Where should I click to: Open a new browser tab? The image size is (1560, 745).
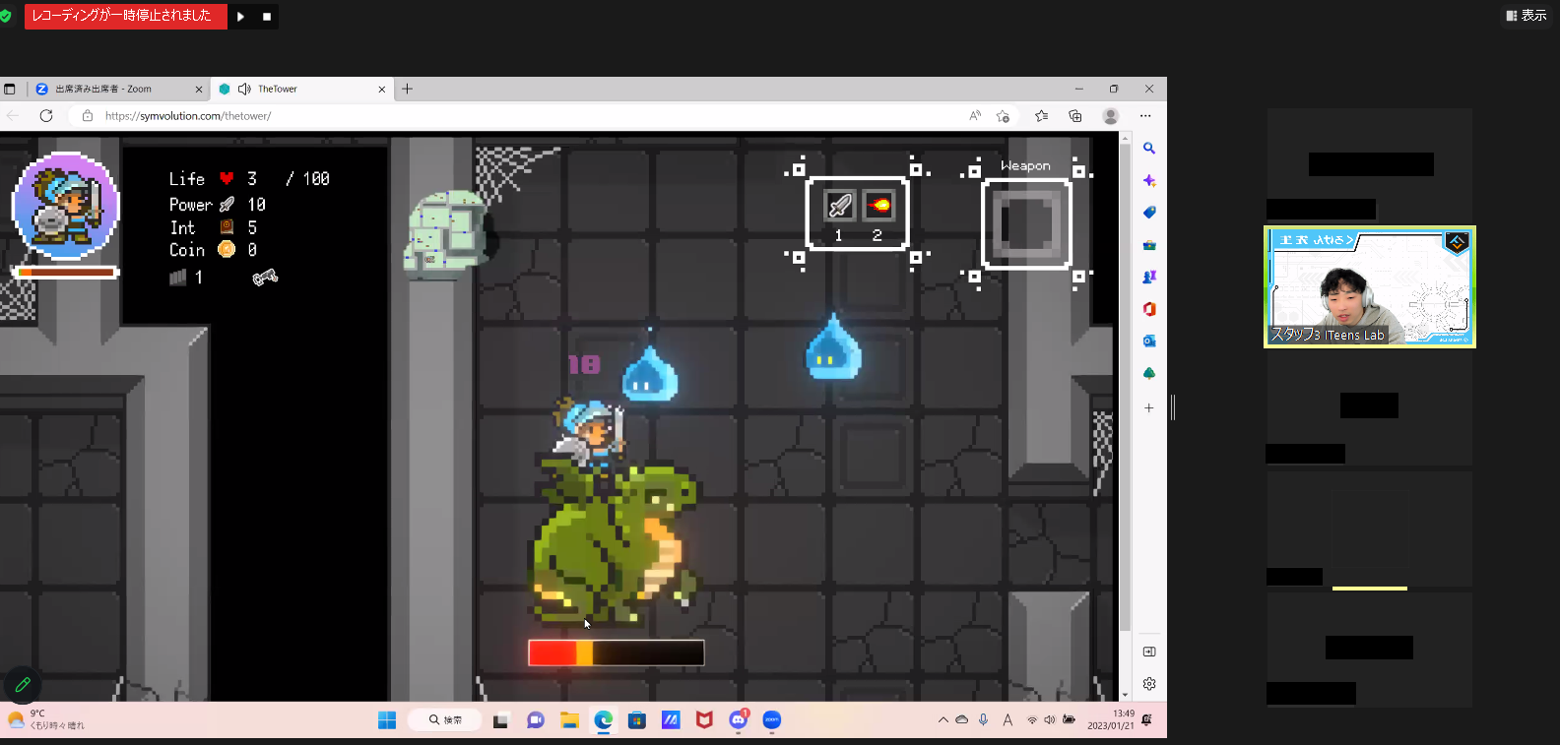coord(407,89)
